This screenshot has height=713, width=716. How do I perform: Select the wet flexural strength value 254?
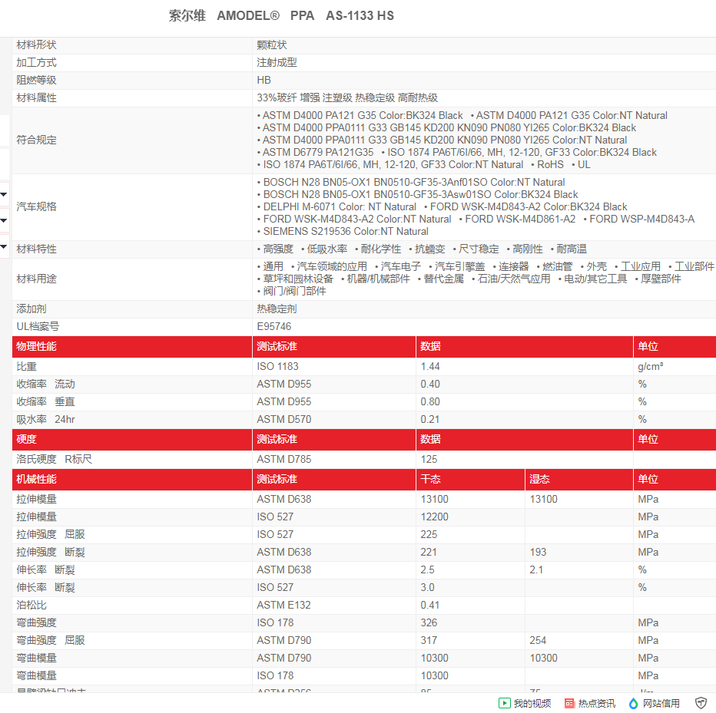coord(538,640)
